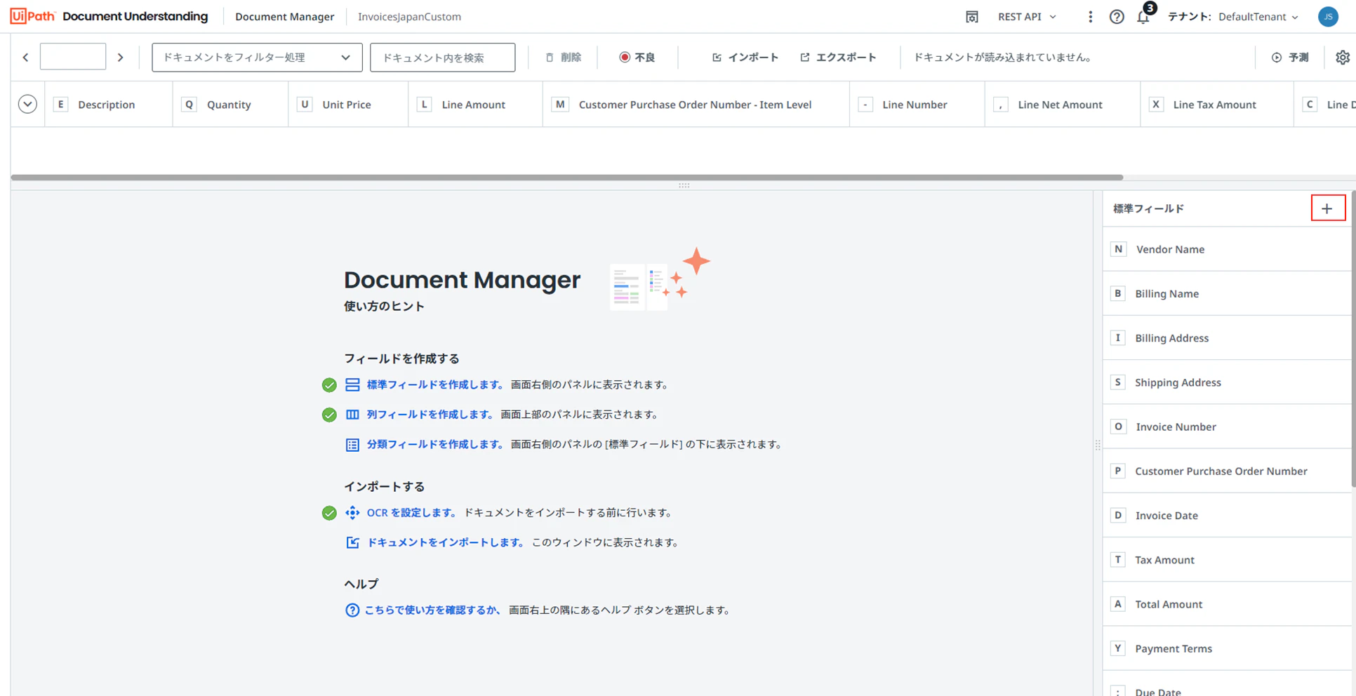Viewport: 1356px width, 696px height.
Task: Click the Q shortcut badge for Quantity
Action: click(x=189, y=105)
